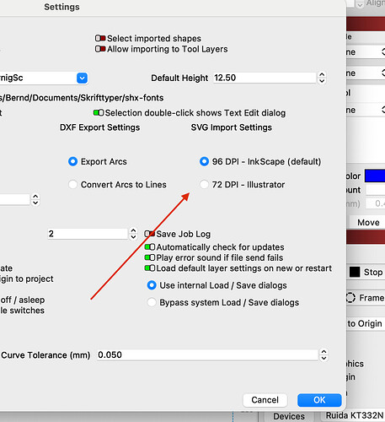The height and width of the screenshot is (422, 385).
Task: Toggle Load default layer settings switch
Action: coord(150,268)
